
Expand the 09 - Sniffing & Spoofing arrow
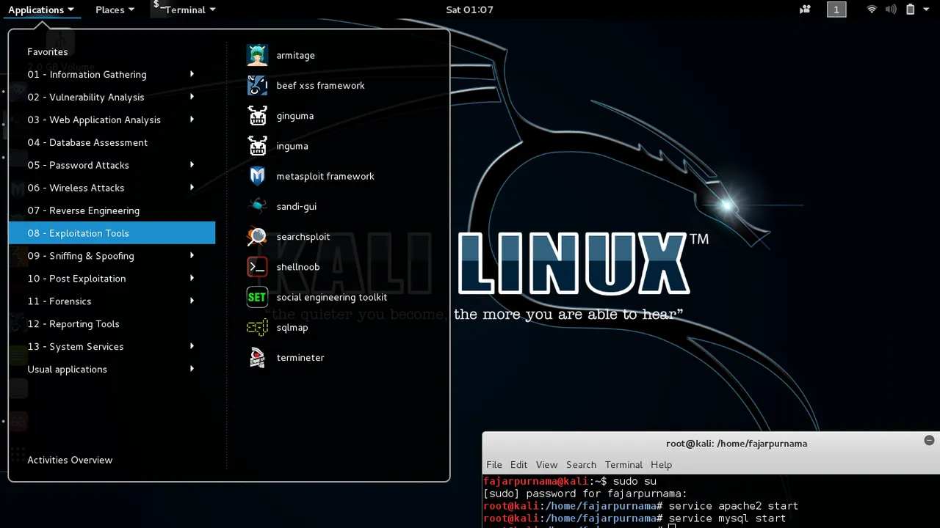[192, 255]
